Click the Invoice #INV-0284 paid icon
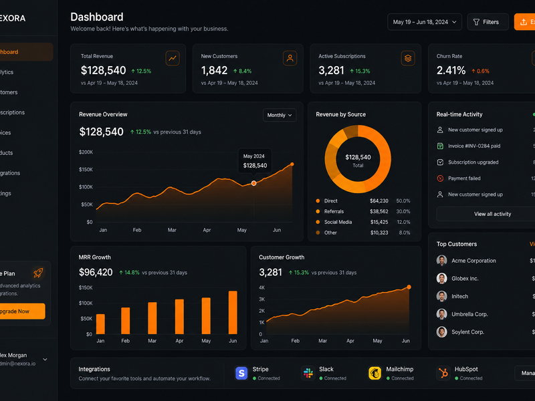The image size is (535, 401). tap(440, 146)
